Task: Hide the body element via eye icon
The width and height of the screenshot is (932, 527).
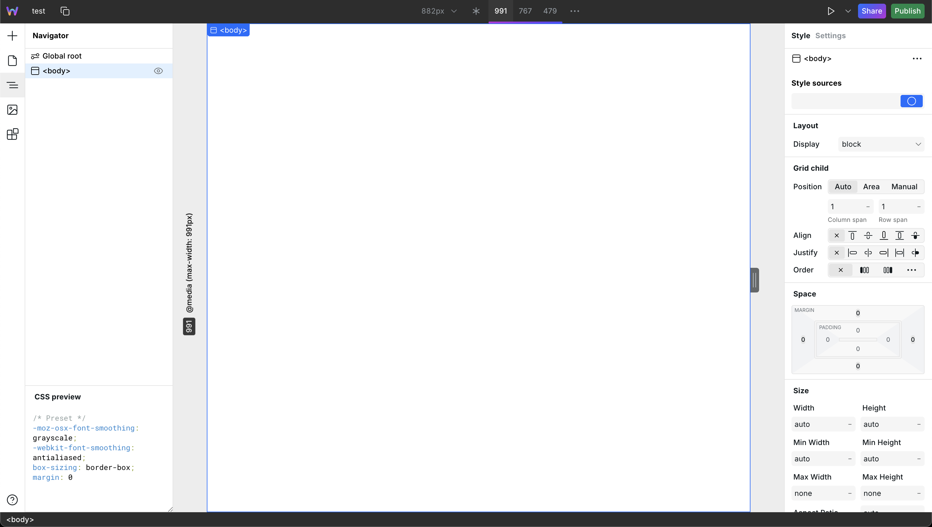Action: coord(158,71)
